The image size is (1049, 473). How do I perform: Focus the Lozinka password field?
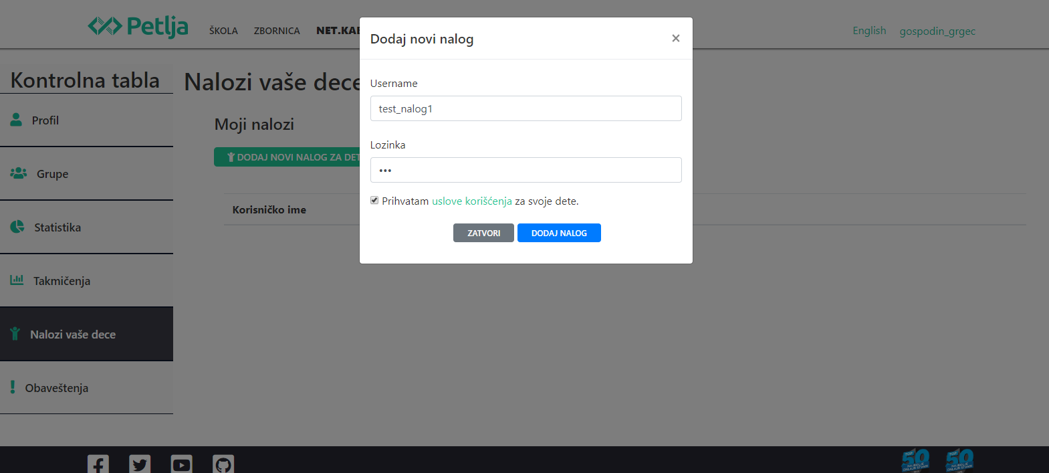(526, 170)
